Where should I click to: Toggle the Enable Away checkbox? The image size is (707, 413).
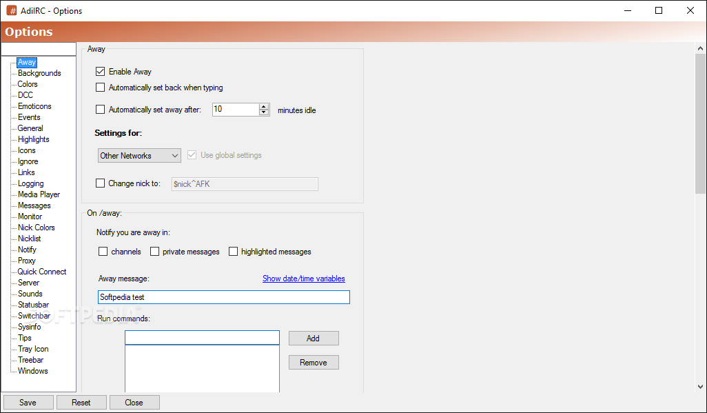tap(100, 71)
